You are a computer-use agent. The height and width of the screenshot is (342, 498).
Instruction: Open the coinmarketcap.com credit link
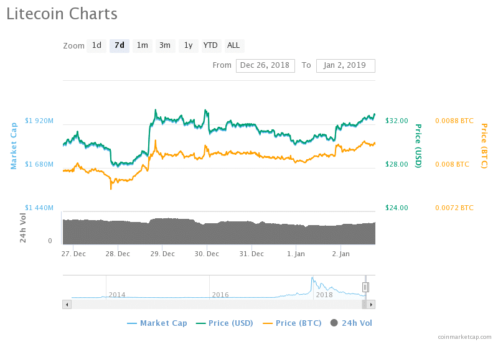(464, 337)
